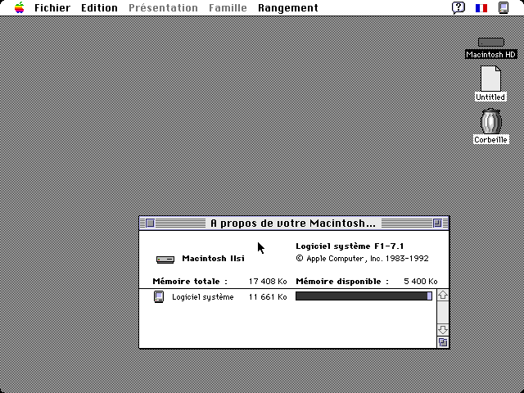Image resolution: width=524 pixels, height=393 pixels.
Task: Click the 11 661 Ko system memory value
Action: (x=268, y=296)
